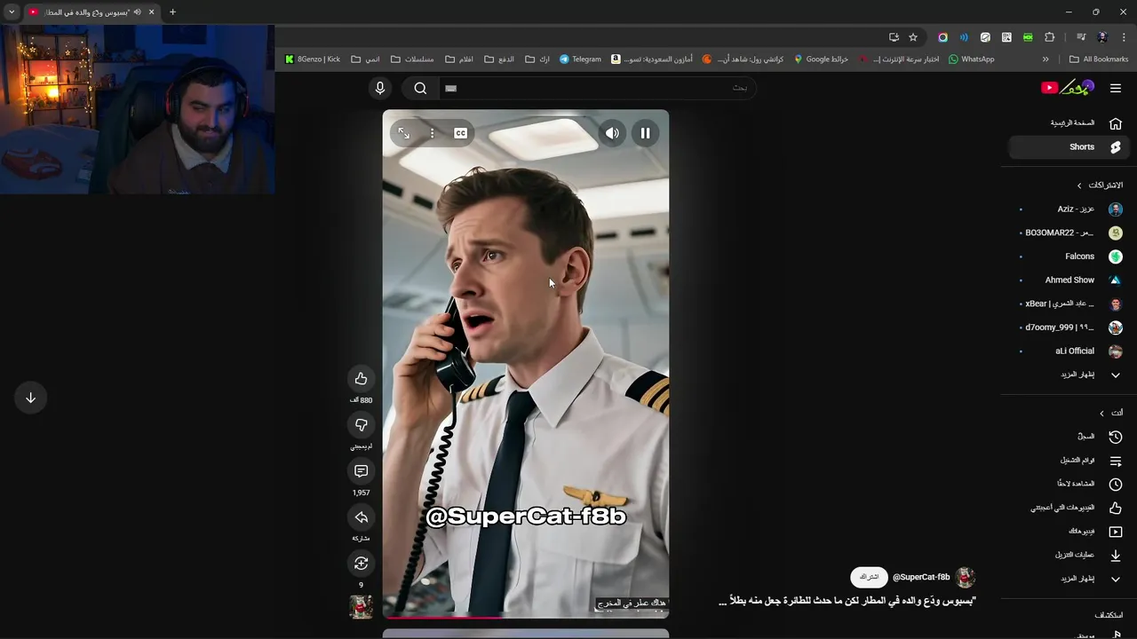Open the 8Genzo Kick bookmark
The image size is (1137, 639).
[x=313, y=59]
